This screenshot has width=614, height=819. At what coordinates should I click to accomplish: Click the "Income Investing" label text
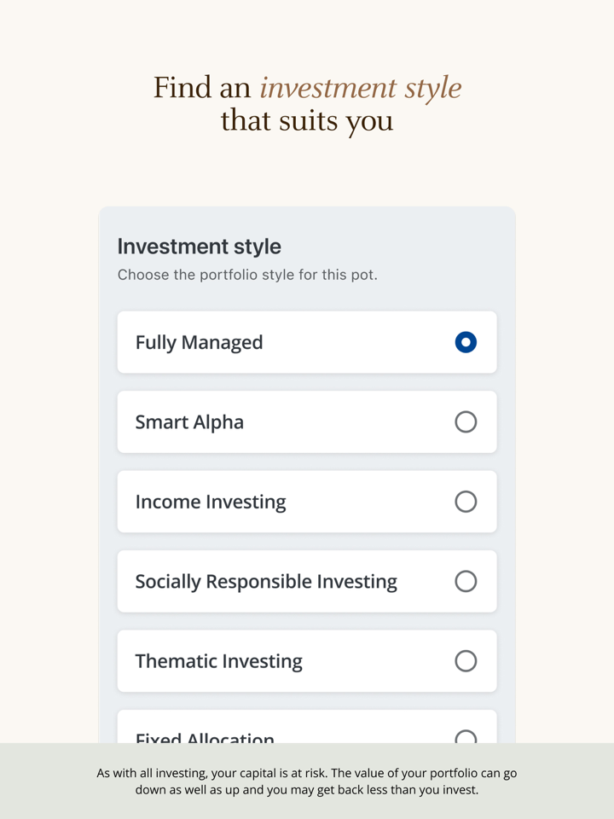click(211, 502)
